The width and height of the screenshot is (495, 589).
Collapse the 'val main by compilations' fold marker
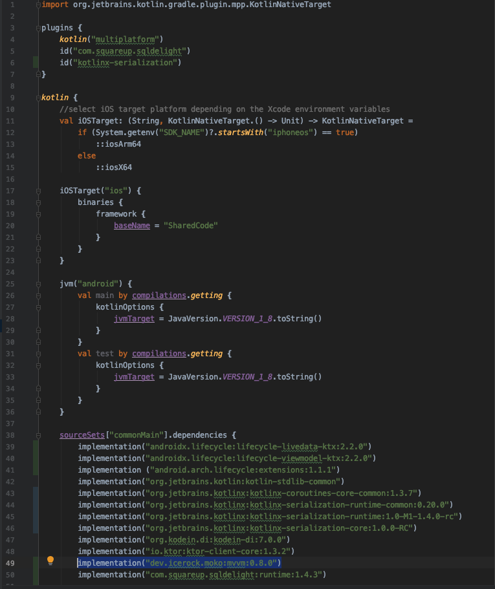tap(38, 296)
